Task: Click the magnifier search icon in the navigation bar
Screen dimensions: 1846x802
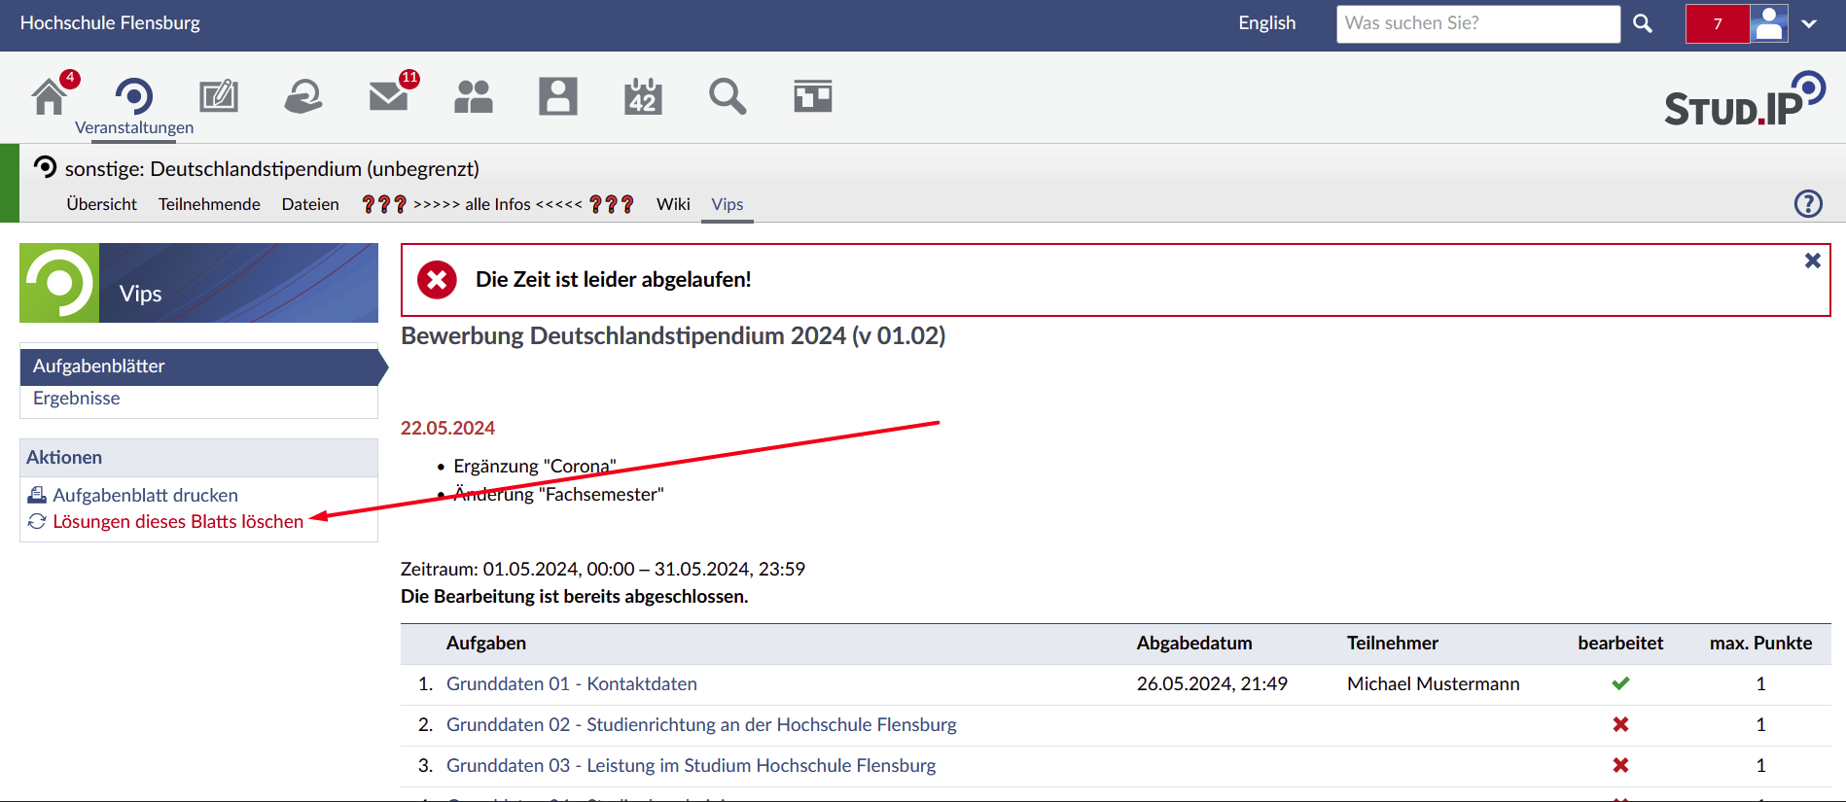Action: click(x=728, y=96)
